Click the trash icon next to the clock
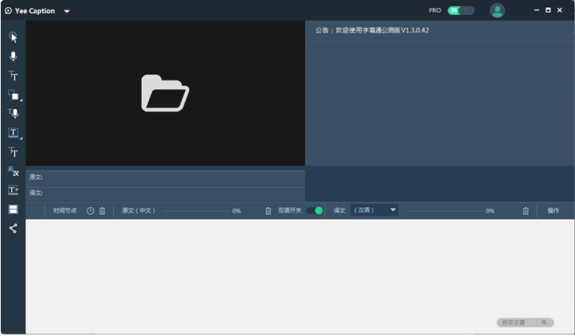Screen dimensions: 575x336 coord(102,211)
